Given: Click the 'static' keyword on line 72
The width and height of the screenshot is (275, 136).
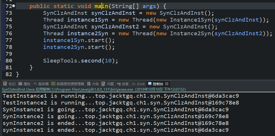Looking at the screenshot, I should (x=64, y=6).
